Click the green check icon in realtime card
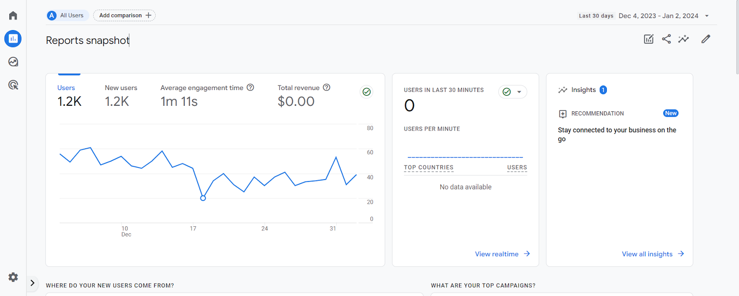 [507, 92]
